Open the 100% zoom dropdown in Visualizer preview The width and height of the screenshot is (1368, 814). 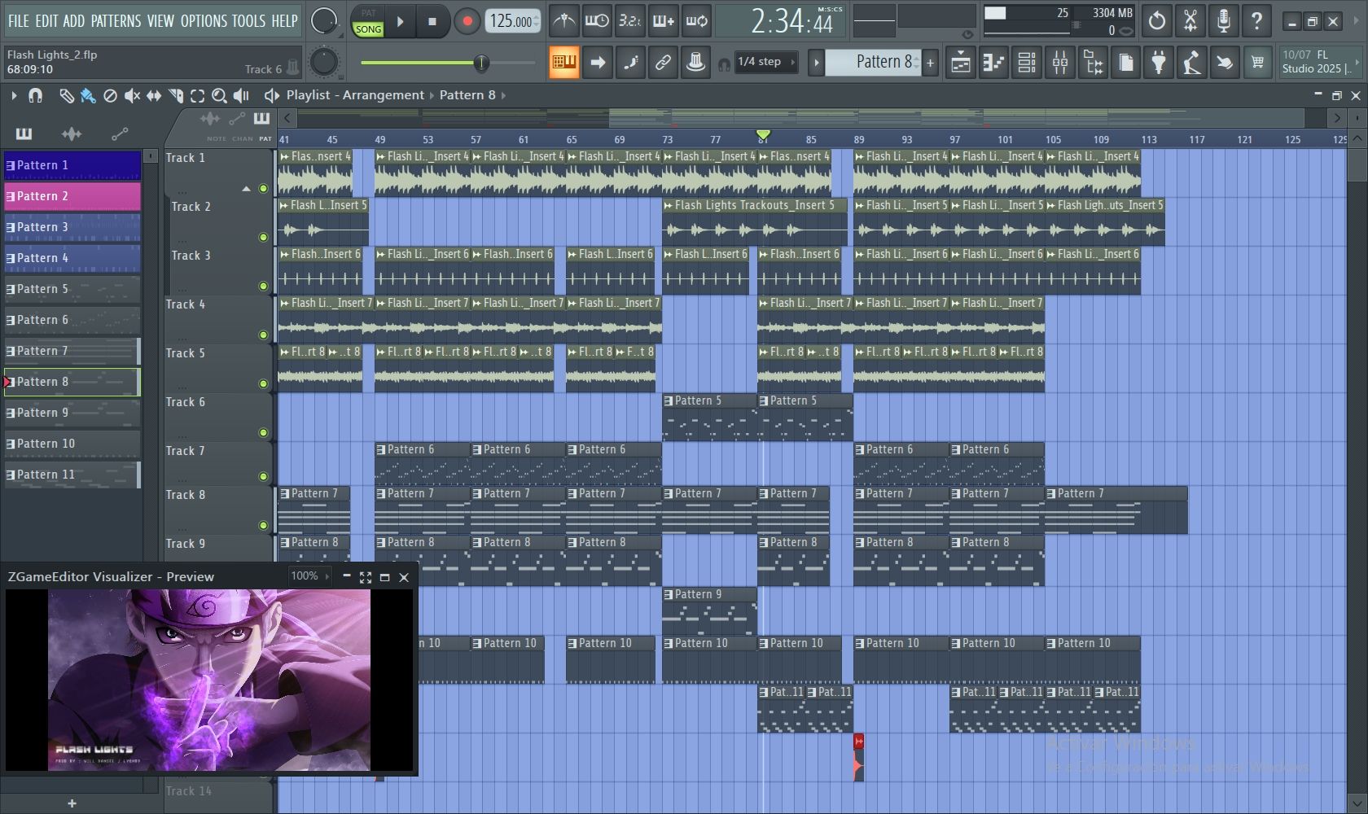[x=309, y=576]
